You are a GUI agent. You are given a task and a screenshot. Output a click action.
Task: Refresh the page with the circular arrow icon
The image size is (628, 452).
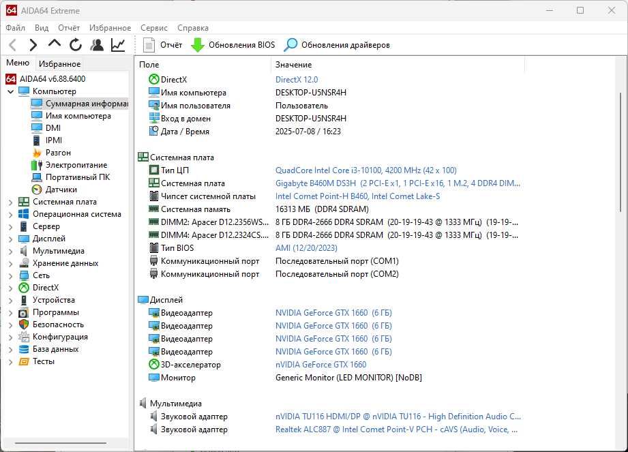[x=76, y=45]
